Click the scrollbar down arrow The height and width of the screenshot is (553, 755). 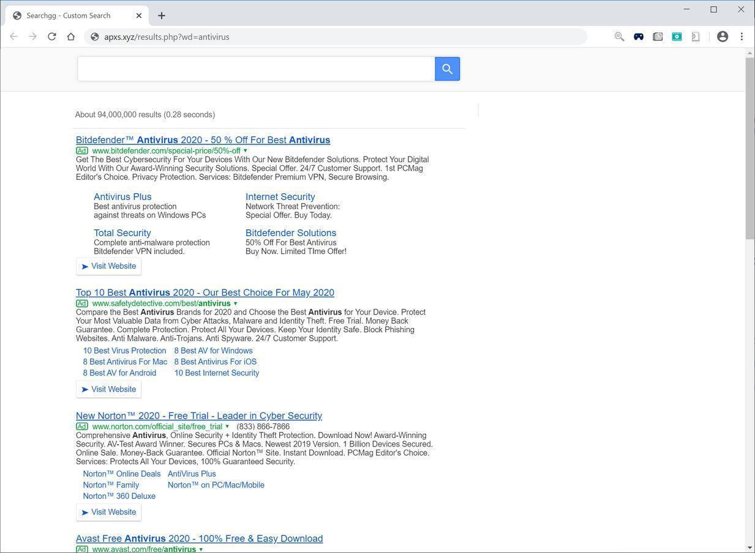tap(750, 547)
